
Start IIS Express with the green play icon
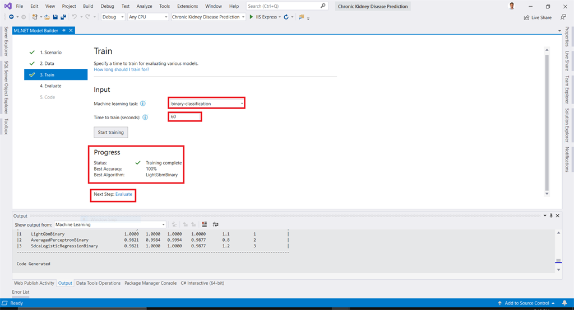pos(251,17)
